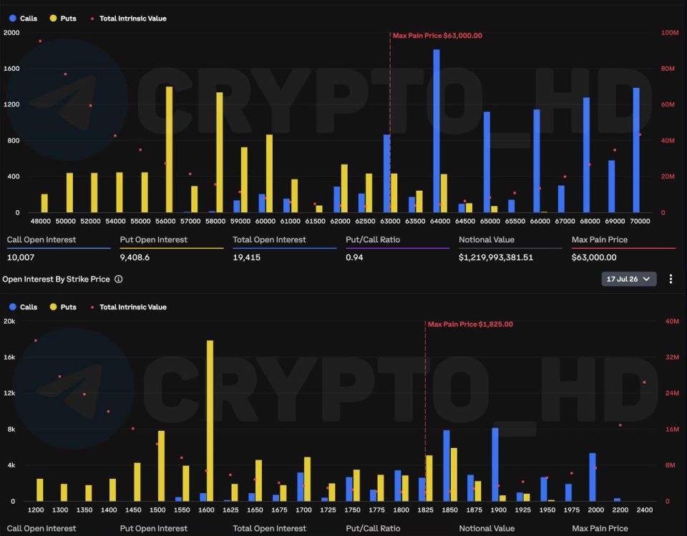Click the blue call bar at strike 68000
Screen dimensions: 687x536
586,155
